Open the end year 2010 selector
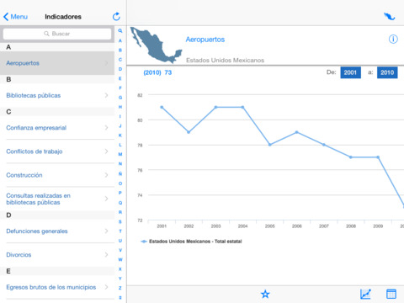The image size is (404, 303). pyautogui.click(x=387, y=72)
